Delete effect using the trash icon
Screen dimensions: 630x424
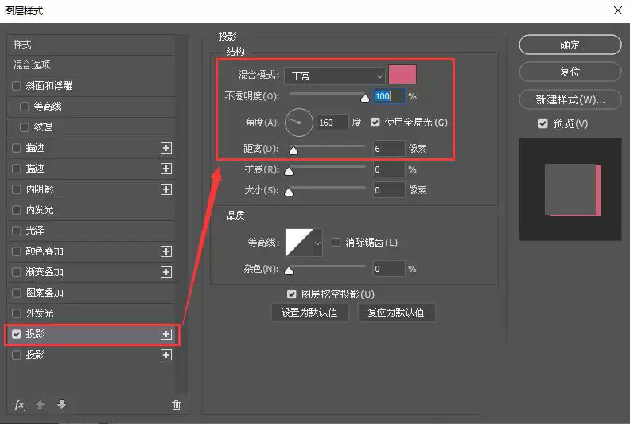tap(176, 405)
